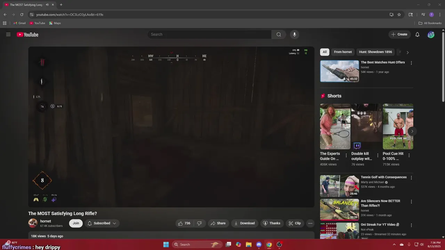
Task: Open the YouTube guide hamburger menu
Action: [x=8, y=34]
